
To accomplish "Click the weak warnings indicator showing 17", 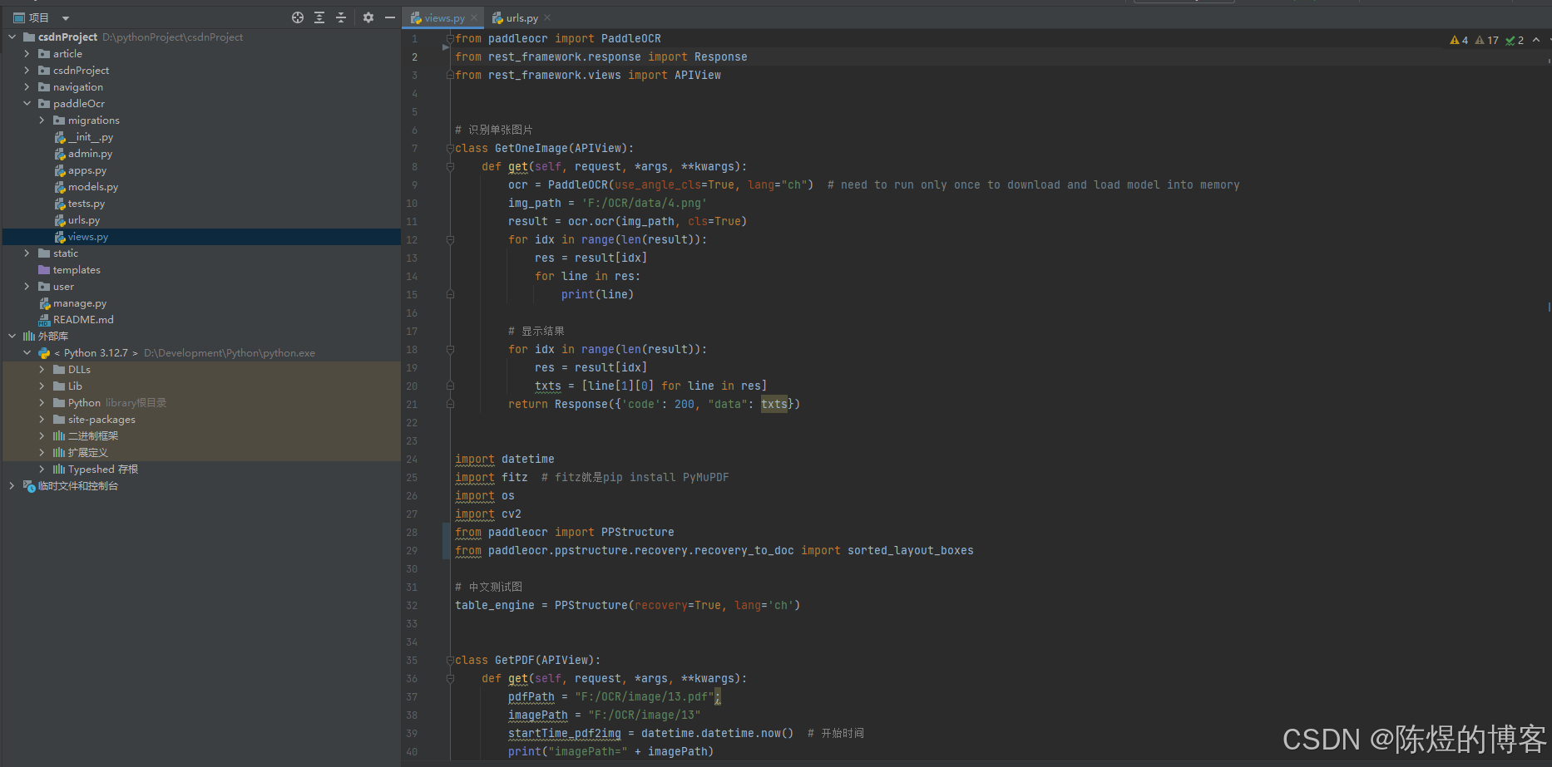I will [1487, 40].
